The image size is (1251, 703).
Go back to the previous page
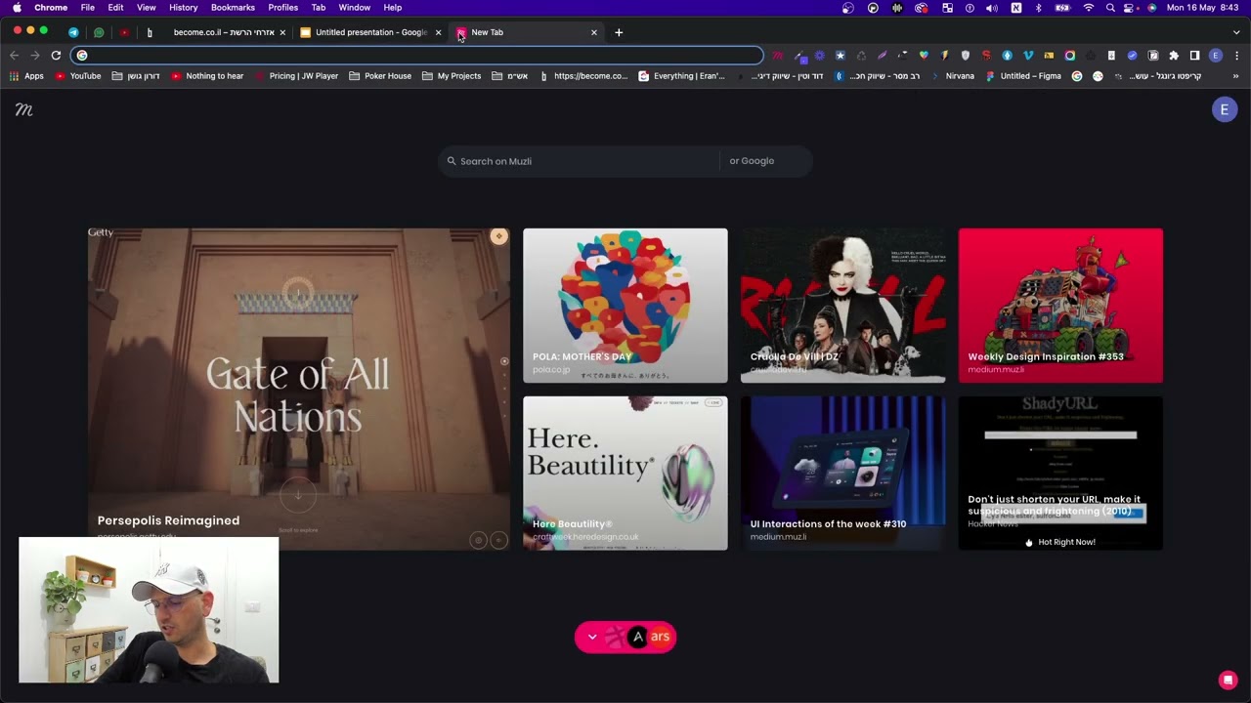point(14,56)
